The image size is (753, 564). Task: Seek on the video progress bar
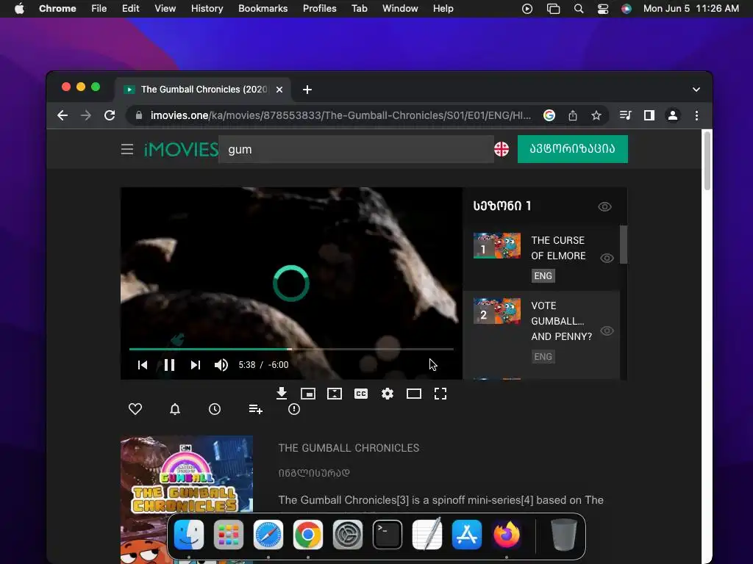tap(291, 349)
